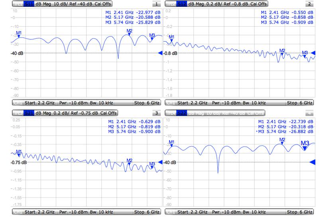Click 'Pwr -10 dBm' under S21 diagram
The image size is (329, 219).
pyautogui.click(x=73, y=212)
